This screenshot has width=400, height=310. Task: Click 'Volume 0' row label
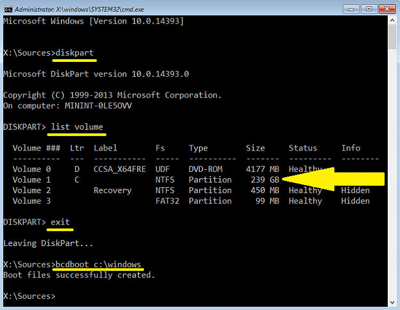click(x=31, y=169)
